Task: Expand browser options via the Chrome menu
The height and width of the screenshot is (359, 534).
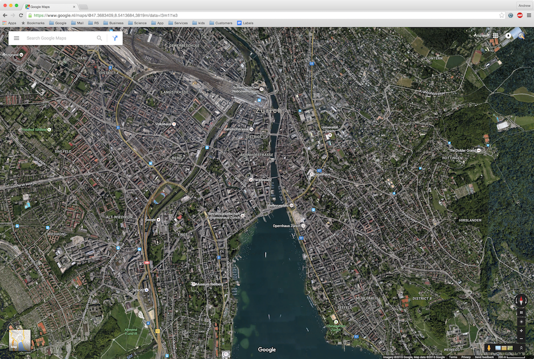Action: [x=529, y=15]
